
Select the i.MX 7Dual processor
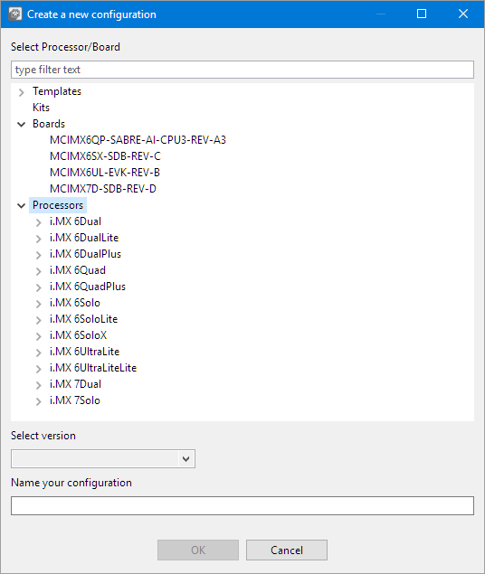pyautogui.click(x=75, y=384)
